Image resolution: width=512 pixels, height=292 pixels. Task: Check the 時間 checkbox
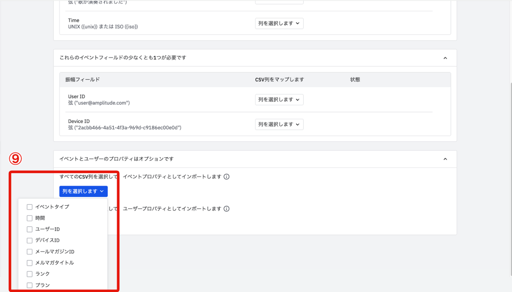point(29,218)
